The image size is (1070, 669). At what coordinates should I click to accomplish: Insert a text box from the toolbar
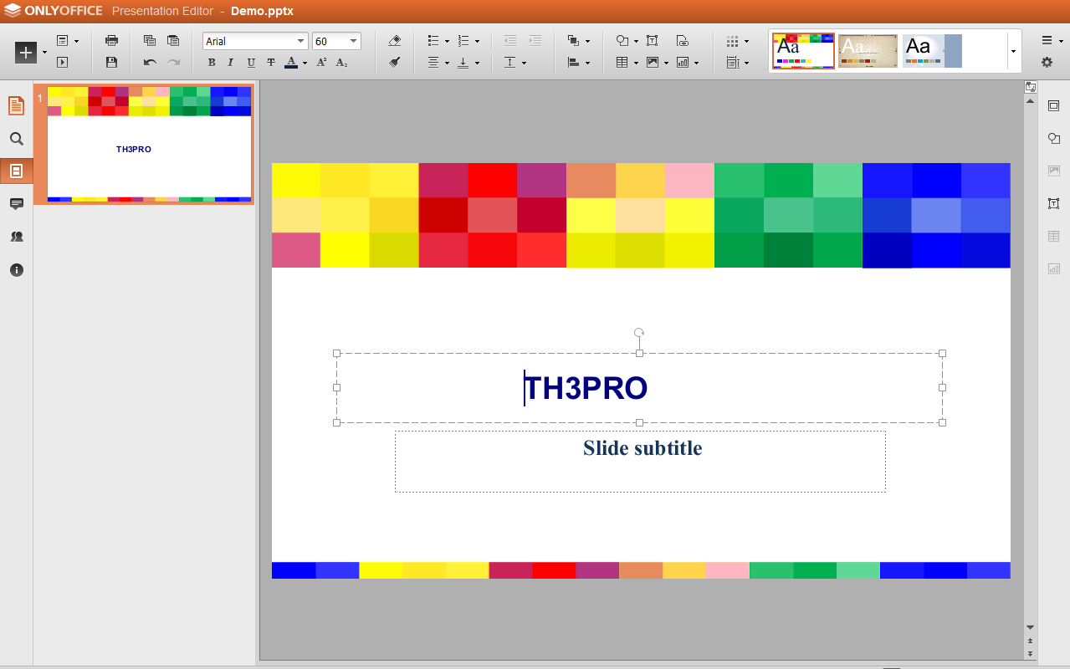(x=653, y=41)
